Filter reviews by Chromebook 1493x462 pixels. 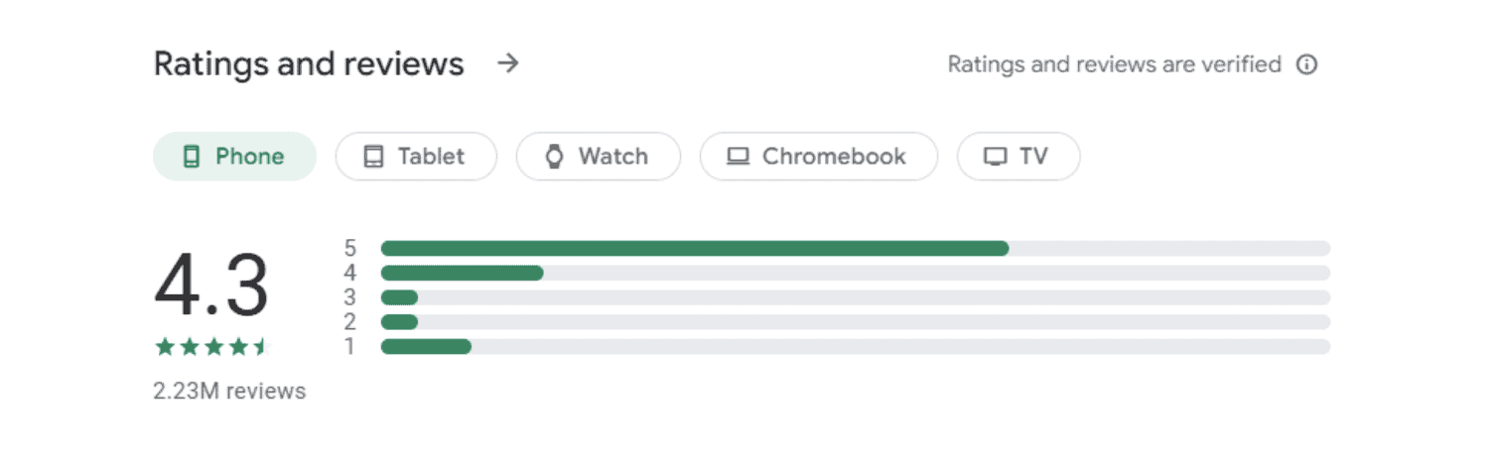819,157
